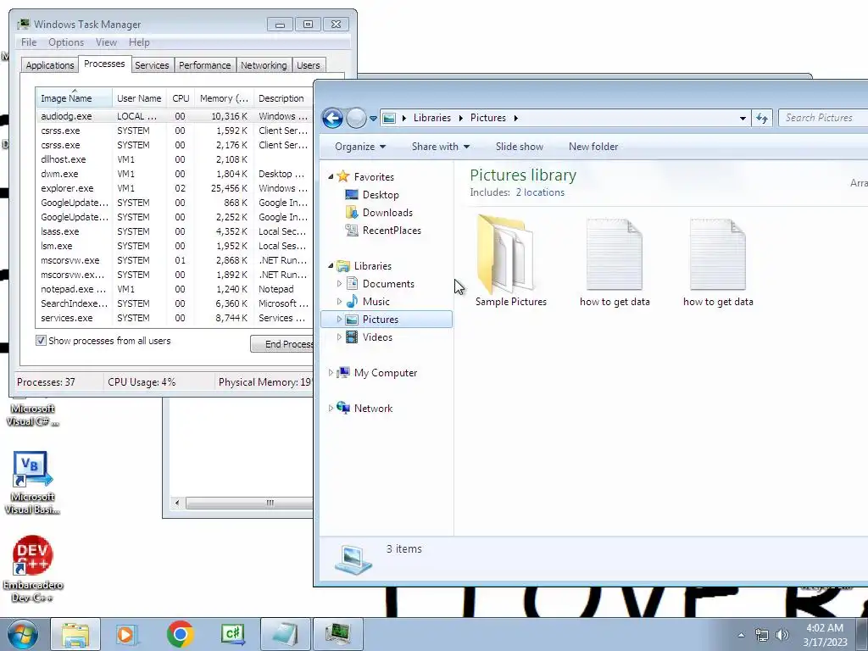Sort processes by Memory column
Viewport: 868px width, 651px height.
pyautogui.click(x=224, y=98)
